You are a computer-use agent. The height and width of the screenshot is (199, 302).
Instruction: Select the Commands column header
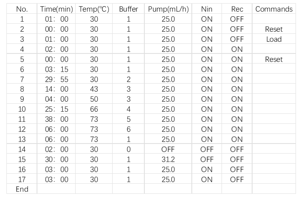coord(274,9)
